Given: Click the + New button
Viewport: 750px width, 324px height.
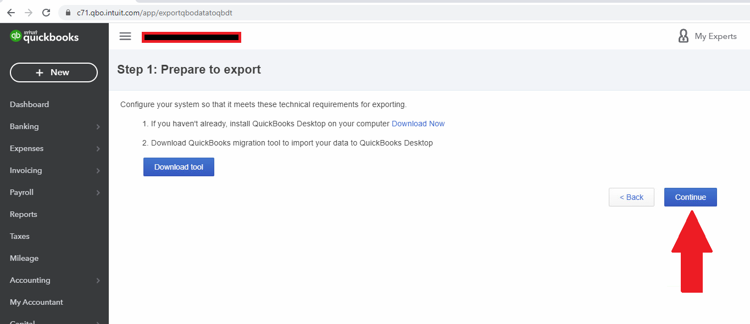Looking at the screenshot, I should pos(54,72).
